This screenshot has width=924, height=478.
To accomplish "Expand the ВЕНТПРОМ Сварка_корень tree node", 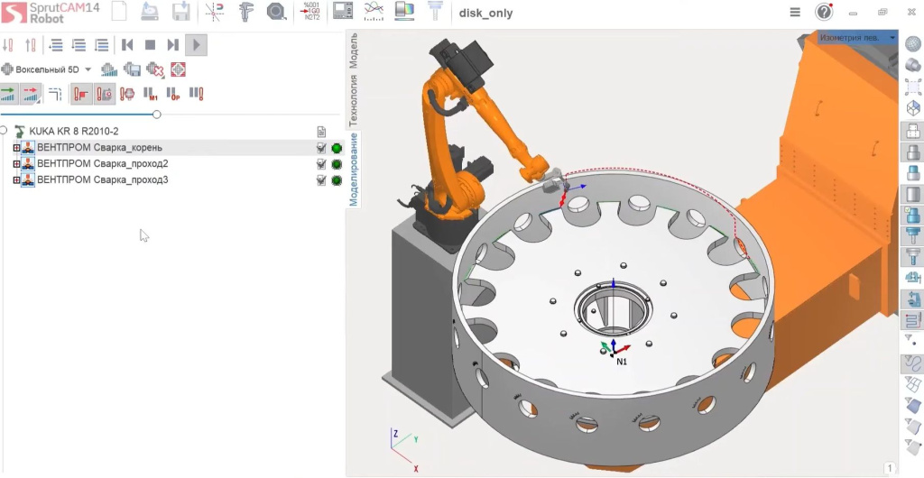I will pyautogui.click(x=16, y=148).
